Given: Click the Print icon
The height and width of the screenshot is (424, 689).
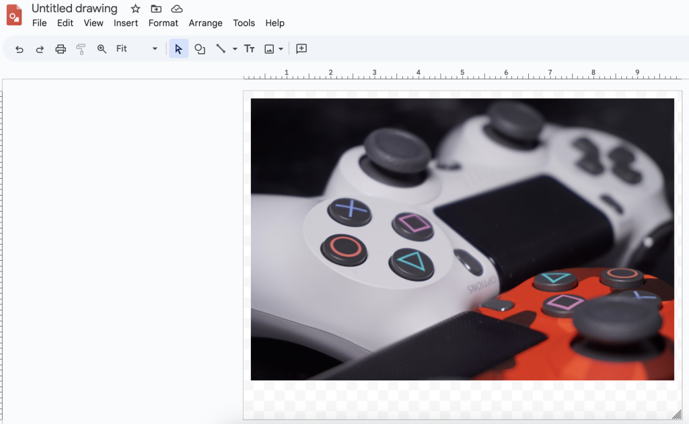Looking at the screenshot, I should pos(61,49).
